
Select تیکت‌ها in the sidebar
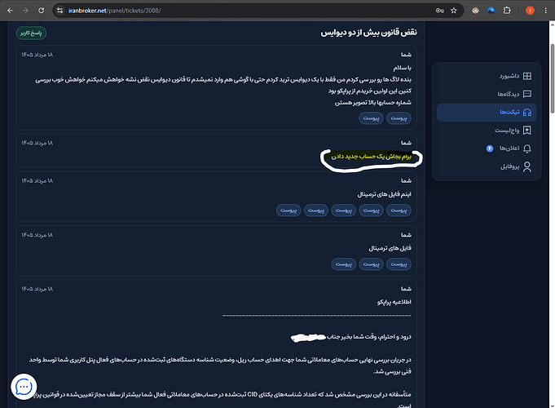tap(487, 113)
